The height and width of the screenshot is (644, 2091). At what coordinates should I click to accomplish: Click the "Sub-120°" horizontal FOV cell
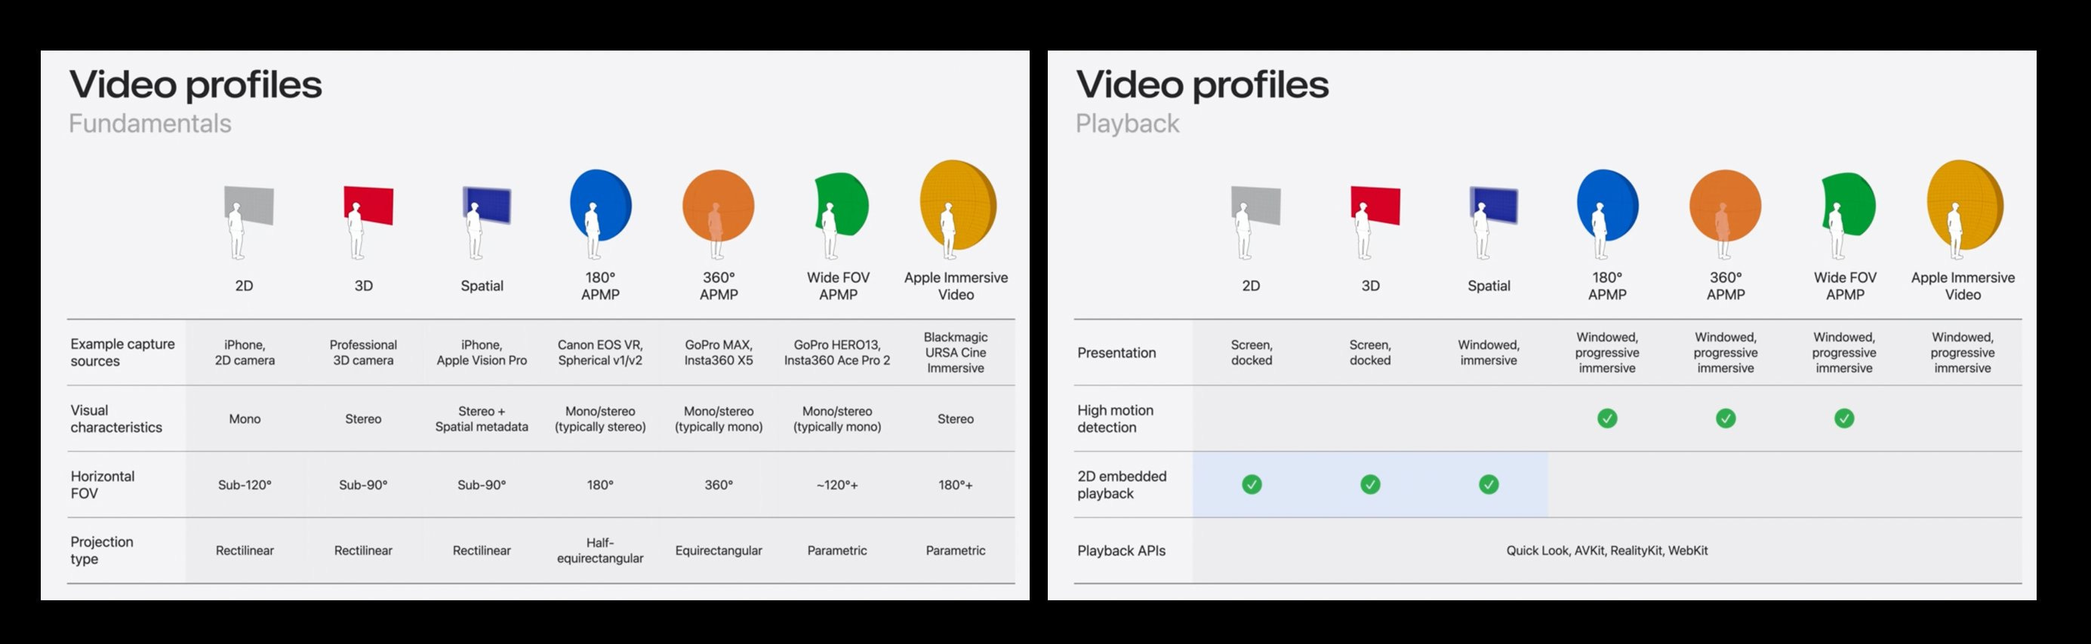pos(245,484)
